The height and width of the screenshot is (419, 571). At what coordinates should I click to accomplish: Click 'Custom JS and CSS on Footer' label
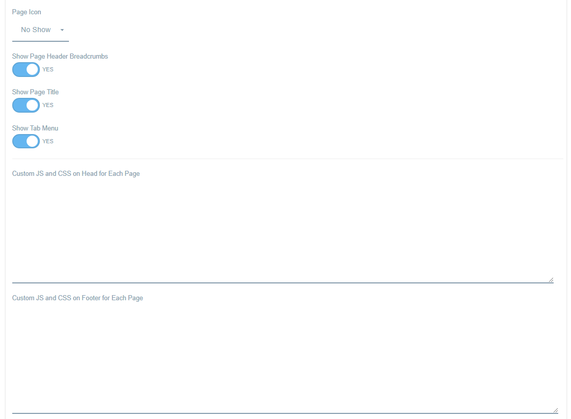coord(78,298)
